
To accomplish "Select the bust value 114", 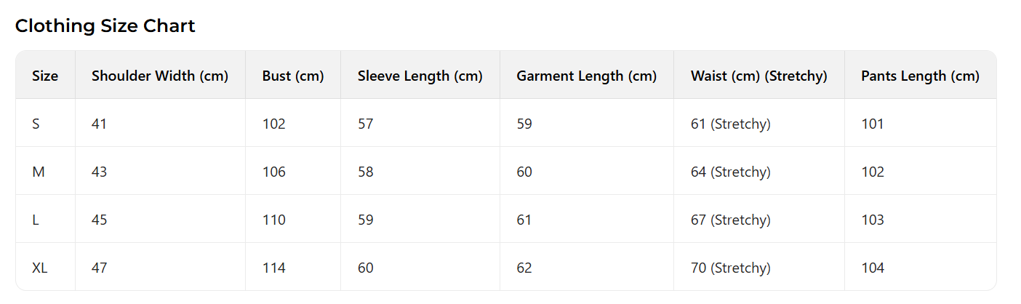I will tap(274, 268).
